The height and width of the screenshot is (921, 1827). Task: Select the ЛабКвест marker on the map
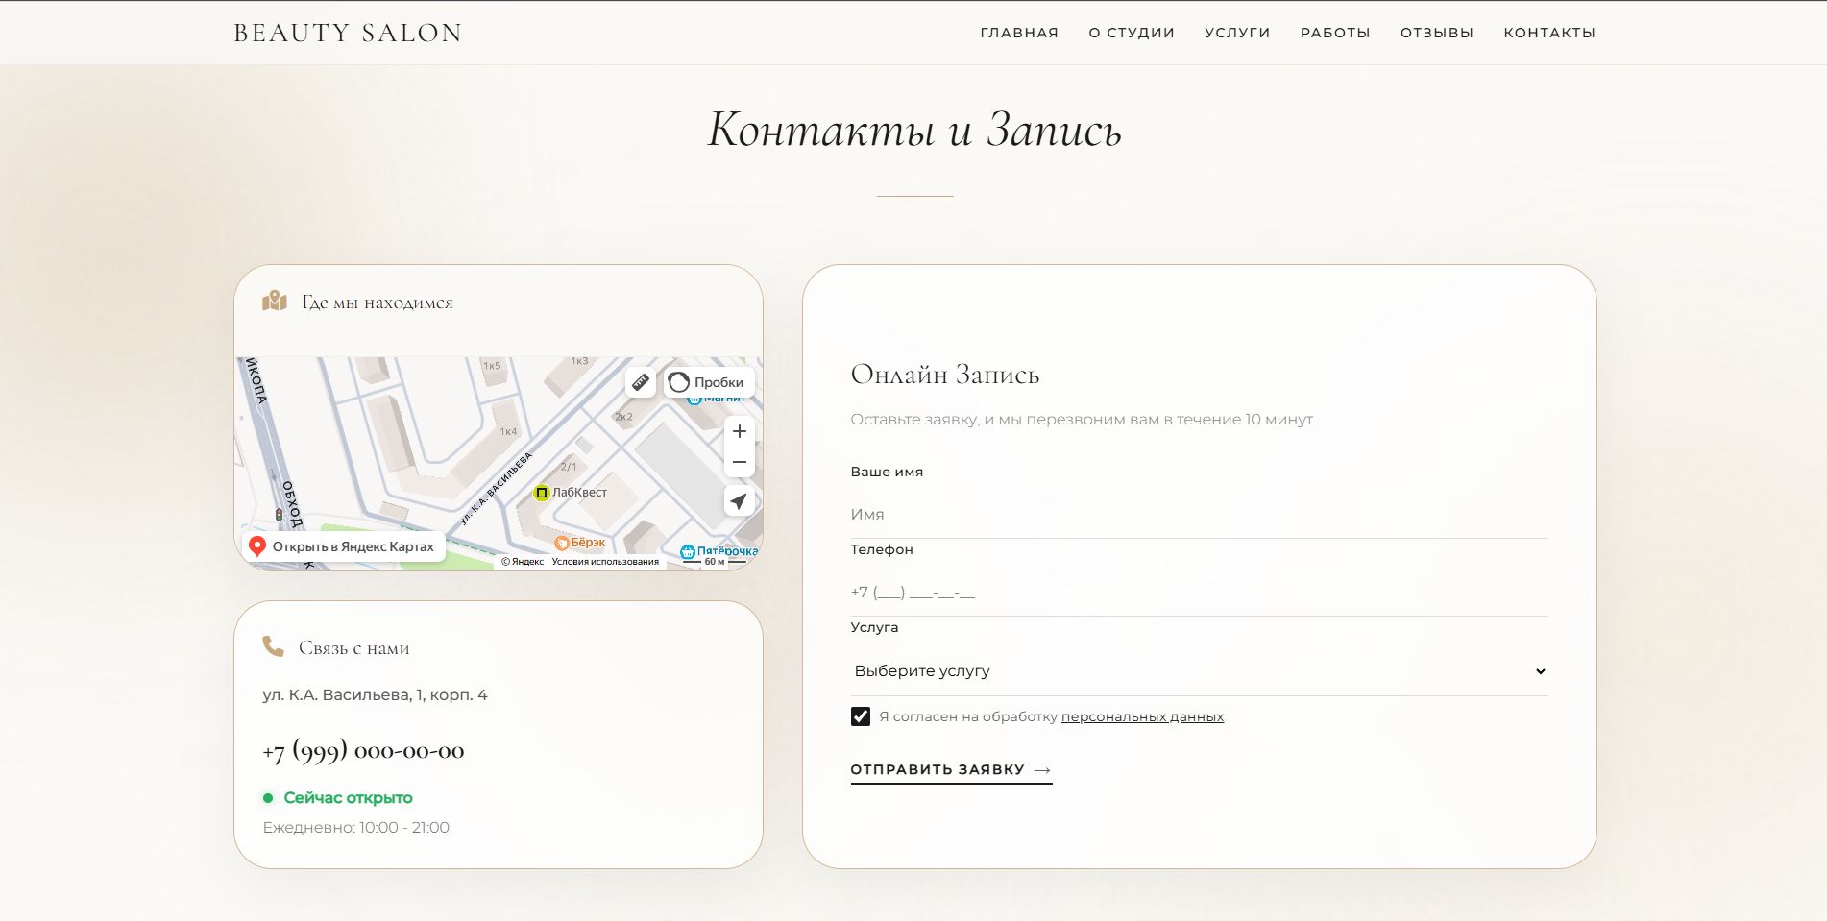pos(540,492)
